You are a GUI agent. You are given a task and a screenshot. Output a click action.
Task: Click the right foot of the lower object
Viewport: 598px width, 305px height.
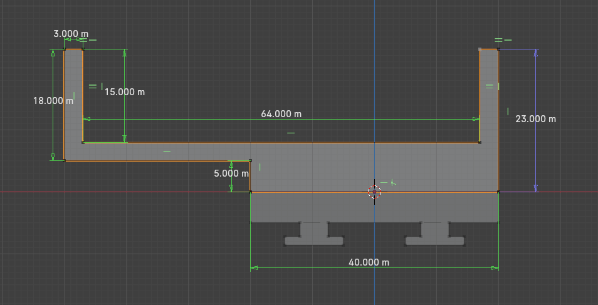pyautogui.click(x=435, y=240)
